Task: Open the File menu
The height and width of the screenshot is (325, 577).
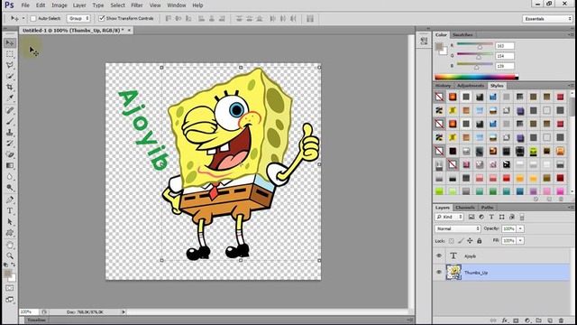Action: pyautogui.click(x=25, y=5)
